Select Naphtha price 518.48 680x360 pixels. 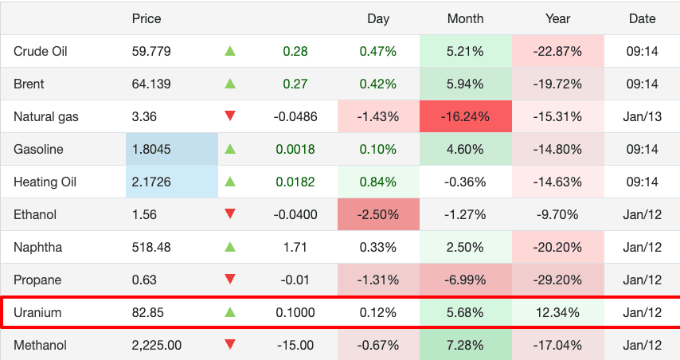point(151,247)
